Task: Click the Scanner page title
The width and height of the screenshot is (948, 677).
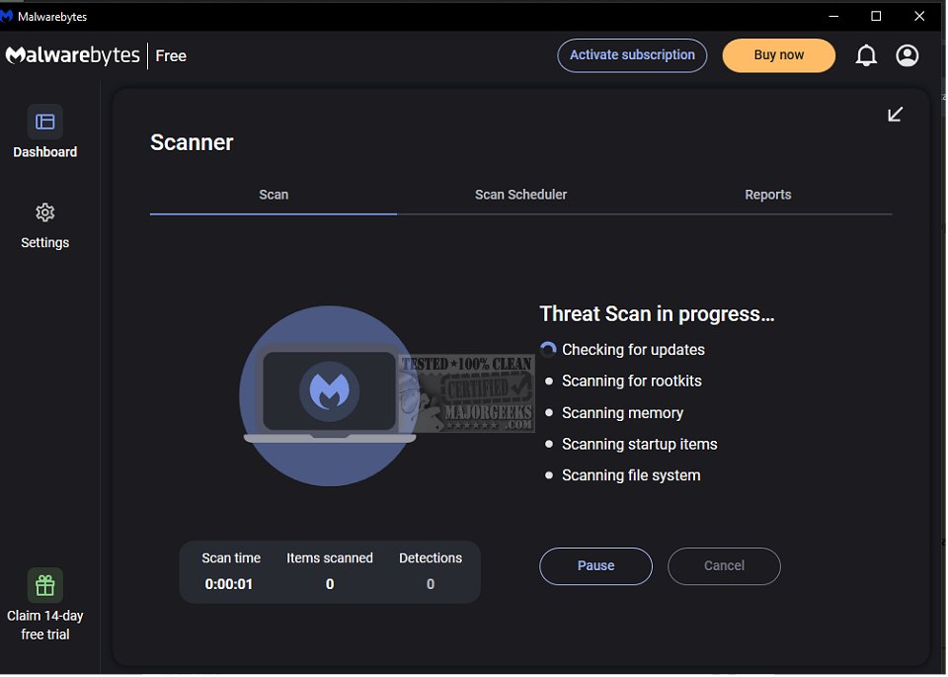Action: pos(192,142)
